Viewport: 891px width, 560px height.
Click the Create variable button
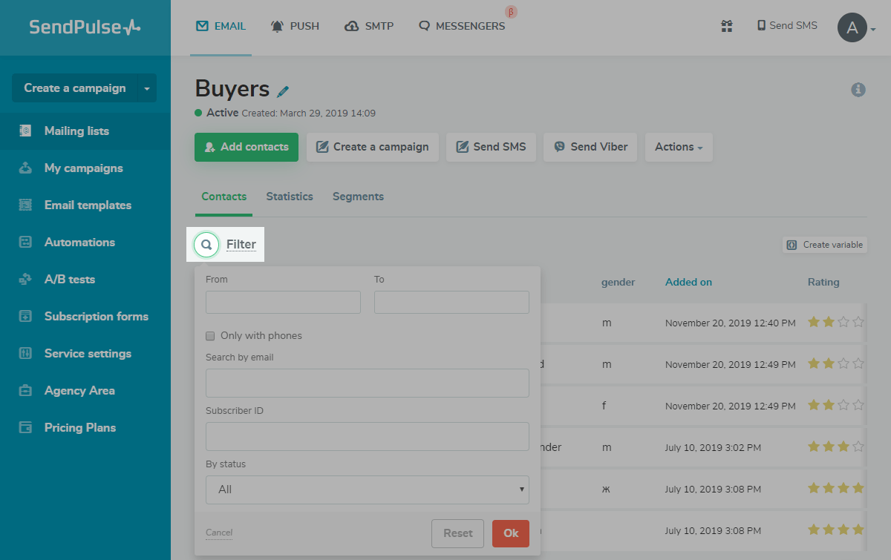(x=825, y=245)
